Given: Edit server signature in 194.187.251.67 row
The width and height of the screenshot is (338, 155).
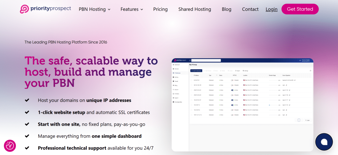Looking at the screenshot, I should pyautogui.click(x=290, y=100).
